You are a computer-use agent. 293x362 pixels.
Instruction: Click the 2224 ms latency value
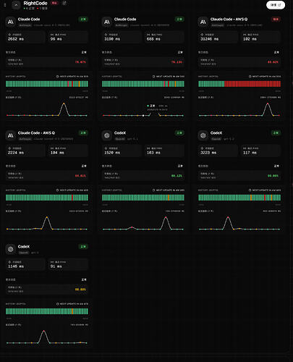coord(16,153)
